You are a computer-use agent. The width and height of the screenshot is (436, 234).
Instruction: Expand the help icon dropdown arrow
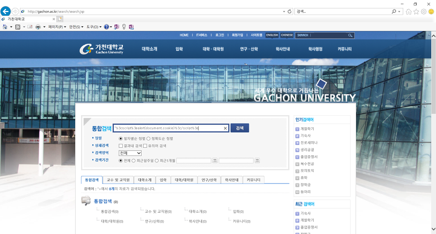[x=111, y=27]
